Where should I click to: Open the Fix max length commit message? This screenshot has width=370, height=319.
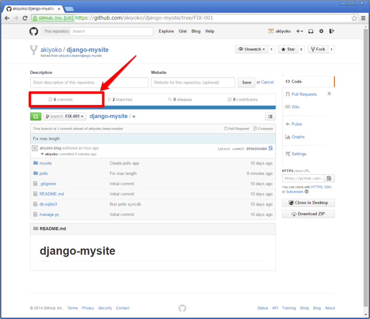click(x=46, y=139)
